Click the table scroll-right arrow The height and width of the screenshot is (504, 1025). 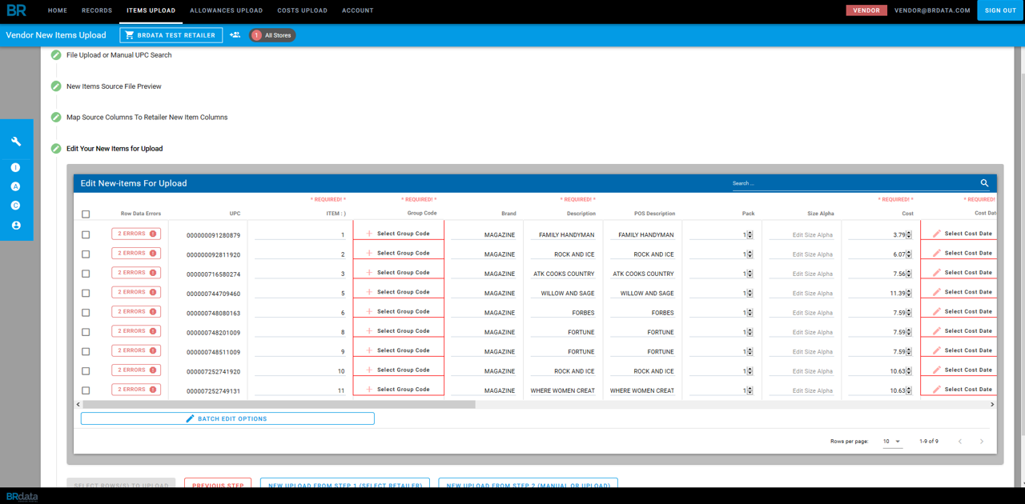click(x=992, y=405)
